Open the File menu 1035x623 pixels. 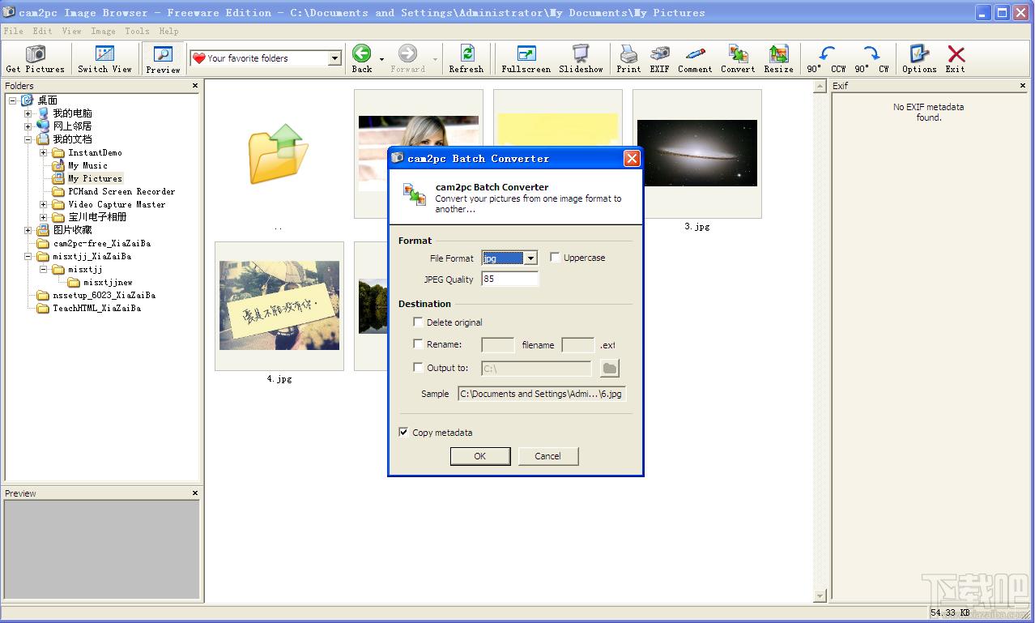tap(13, 31)
